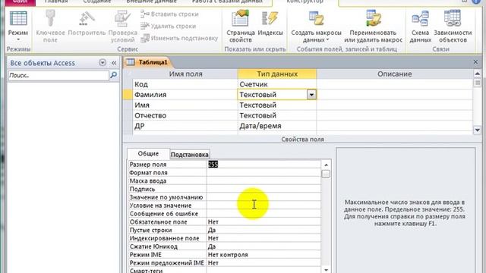Select the Отчество field name cell
The width and height of the screenshot is (486, 273).
click(185, 115)
